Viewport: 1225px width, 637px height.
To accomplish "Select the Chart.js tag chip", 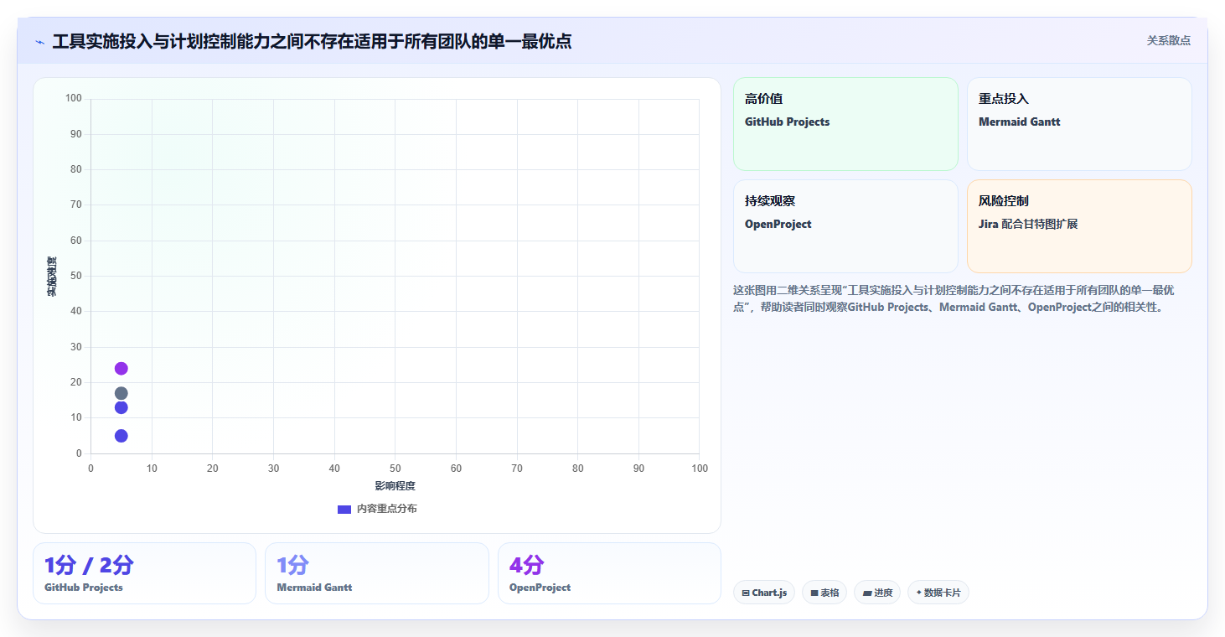I will [764, 593].
